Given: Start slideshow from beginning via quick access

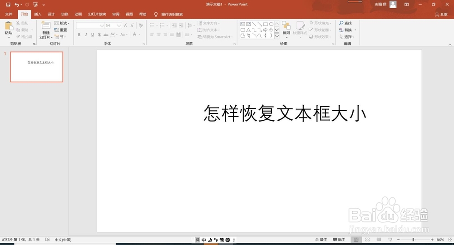Looking at the screenshot, I should [x=35, y=5].
